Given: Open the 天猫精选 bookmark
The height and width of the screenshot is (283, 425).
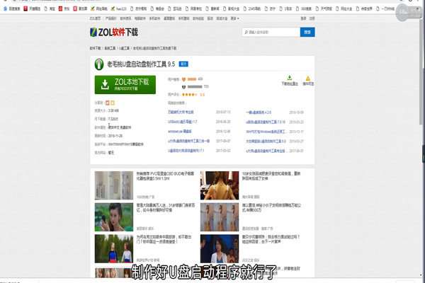Looking at the screenshot, I should point(32,8).
